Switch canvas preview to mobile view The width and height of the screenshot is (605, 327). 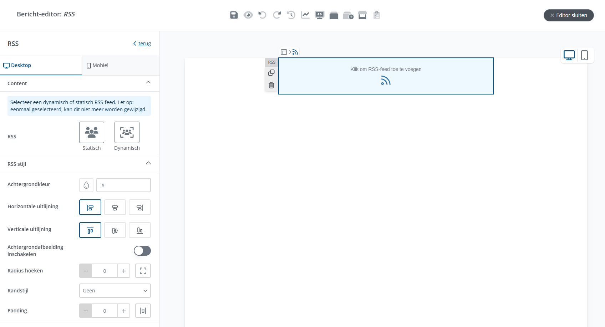coord(584,55)
